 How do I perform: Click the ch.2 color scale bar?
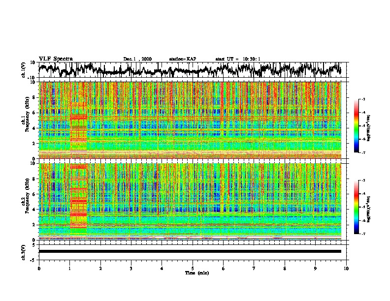[x=356, y=207]
